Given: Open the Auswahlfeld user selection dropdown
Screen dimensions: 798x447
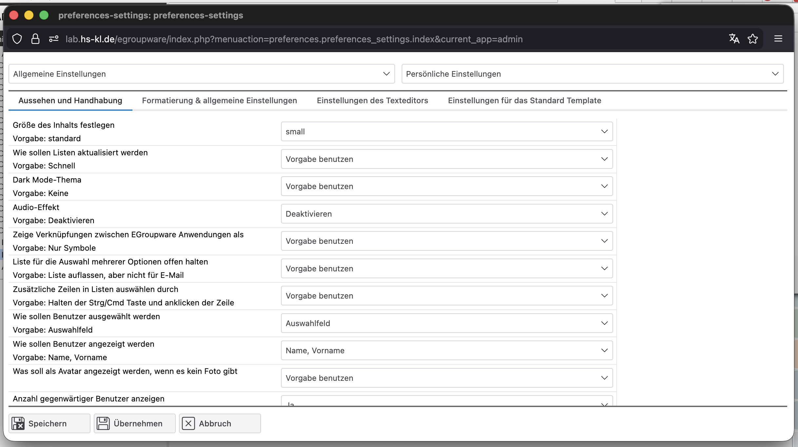Looking at the screenshot, I should (447, 323).
